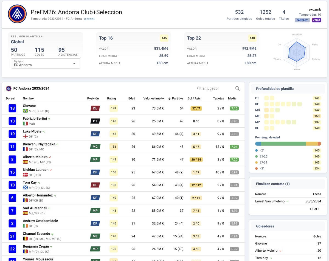The image size is (329, 261).
Task: Click Luke Mbete's dorsal 19 badge
Action: [12, 134]
